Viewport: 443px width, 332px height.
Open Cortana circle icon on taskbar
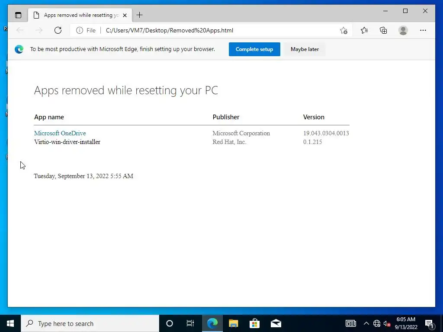point(170,323)
